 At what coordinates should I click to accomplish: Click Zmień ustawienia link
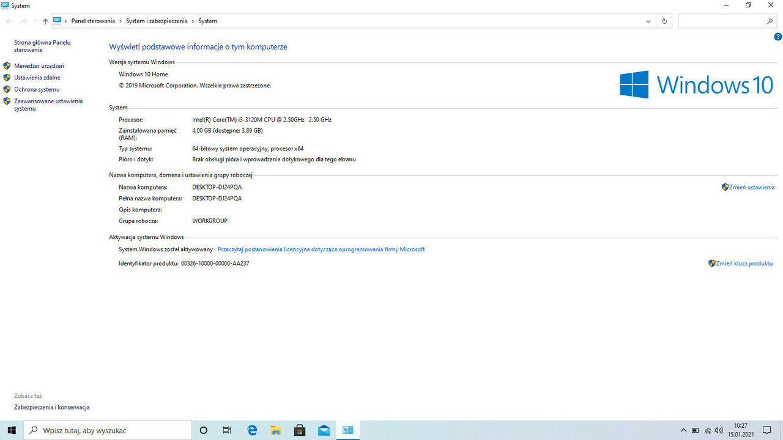tap(752, 187)
